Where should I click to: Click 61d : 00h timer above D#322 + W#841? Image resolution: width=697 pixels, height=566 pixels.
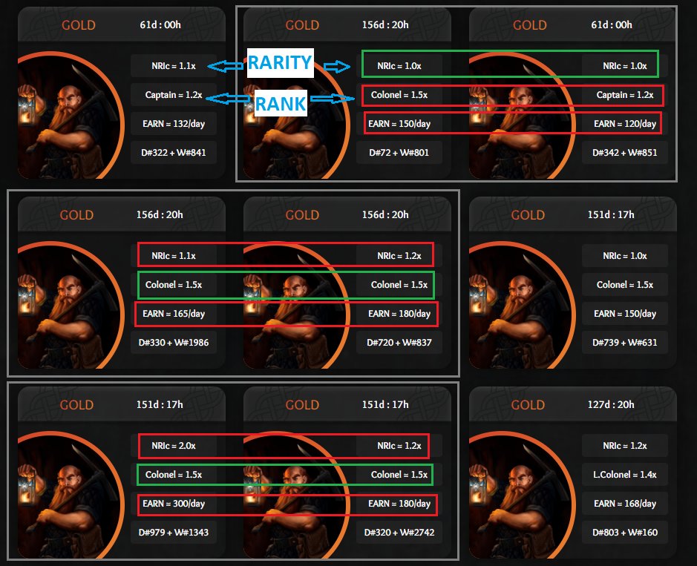click(160, 25)
